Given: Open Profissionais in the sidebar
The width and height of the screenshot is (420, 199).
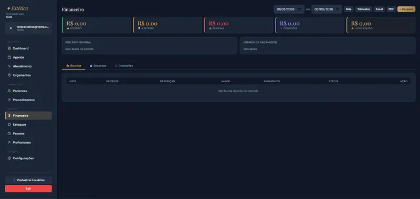Looking at the screenshot, I should tap(28, 142).
